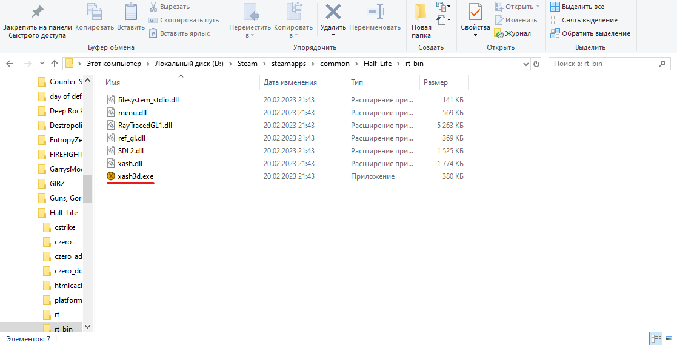This screenshot has width=677, height=345.
Task: Open the rt subfolder in tree
Action: pos(52,314)
